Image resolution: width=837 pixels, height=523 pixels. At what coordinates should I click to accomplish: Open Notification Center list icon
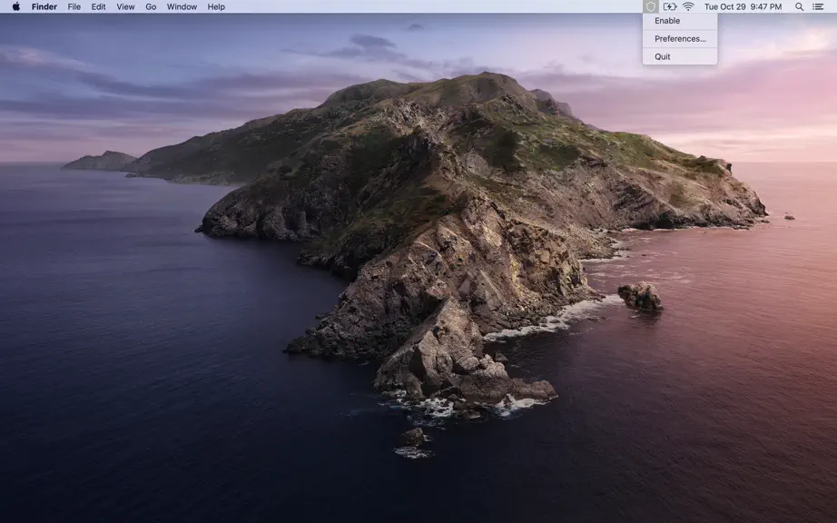coord(818,6)
